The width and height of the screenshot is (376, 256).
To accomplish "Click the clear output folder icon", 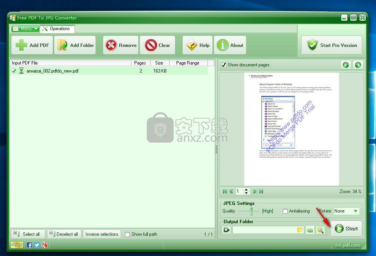I will (x=226, y=230).
